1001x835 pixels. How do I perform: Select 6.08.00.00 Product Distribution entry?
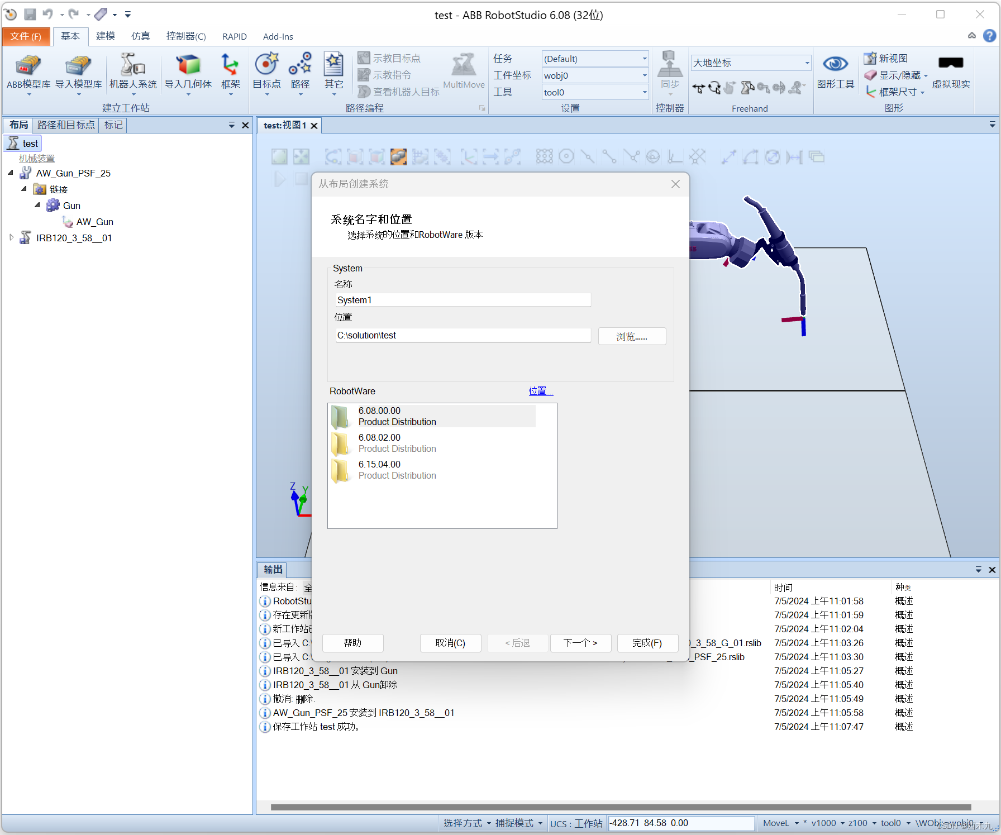point(432,416)
